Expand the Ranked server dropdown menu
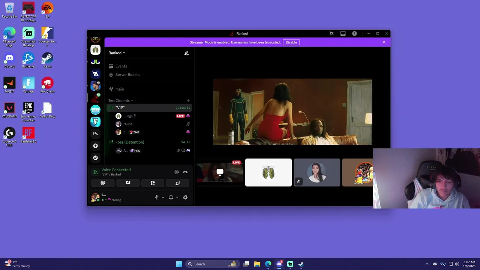Image resolution: width=480 pixels, height=270 pixels. (x=117, y=53)
